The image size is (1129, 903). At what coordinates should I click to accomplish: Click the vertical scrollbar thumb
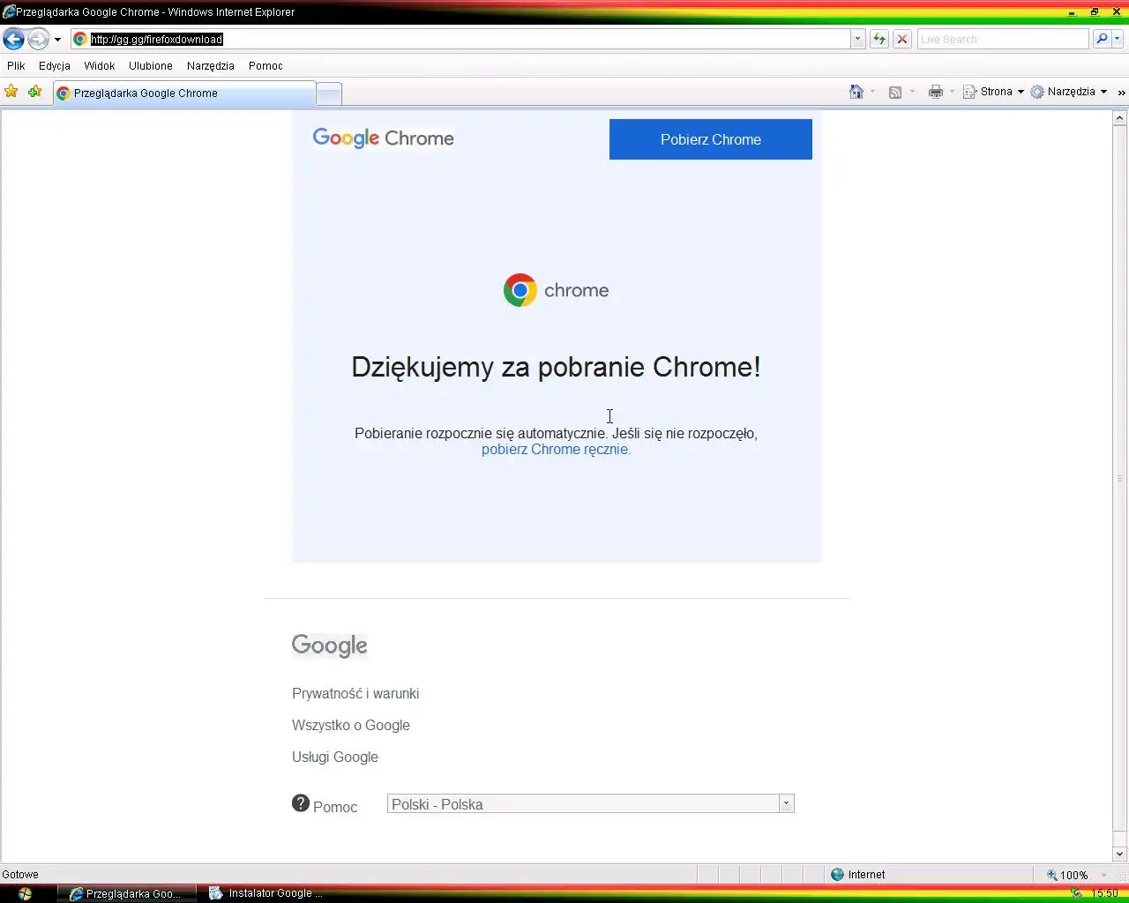(1120, 479)
